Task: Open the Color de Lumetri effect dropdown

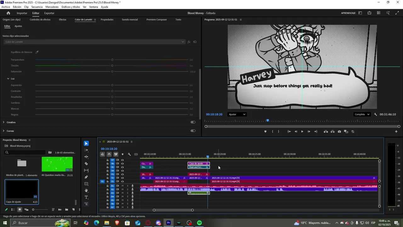Action: click(94, 42)
